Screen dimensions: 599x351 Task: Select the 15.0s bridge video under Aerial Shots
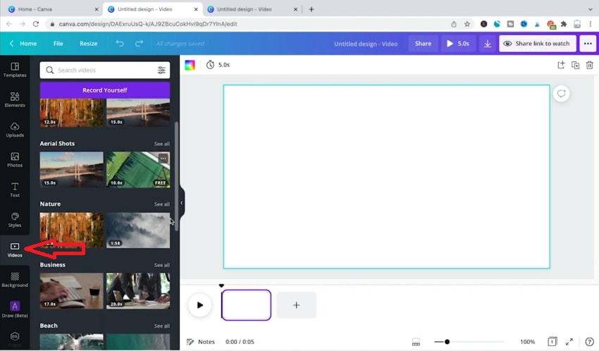click(x=71, y=170)
